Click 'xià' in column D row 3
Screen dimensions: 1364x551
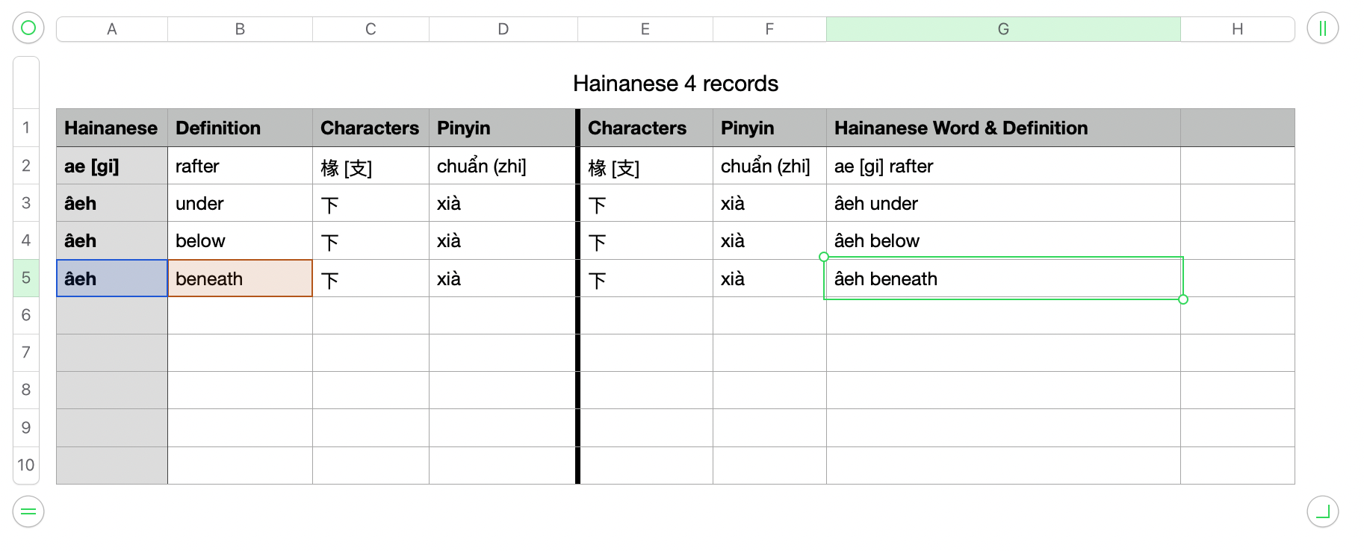502,203
